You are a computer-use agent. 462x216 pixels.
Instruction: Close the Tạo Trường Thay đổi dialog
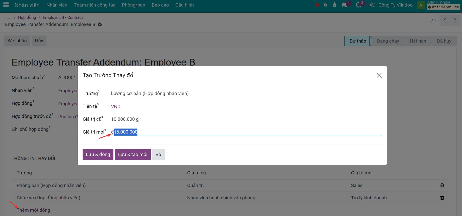[x=379, y=75]
